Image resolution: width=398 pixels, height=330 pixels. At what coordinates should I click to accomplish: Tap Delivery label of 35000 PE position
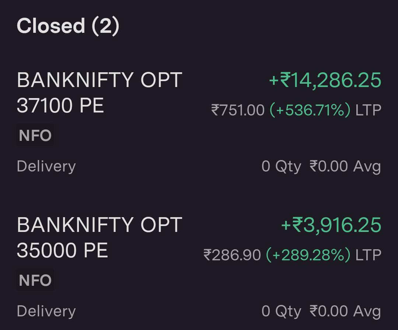pyautogui.click(x=46, y=311)
